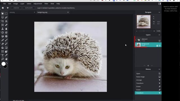Add a new layer with plus icon
Viewport: 180px width, 101px height.
(148, 66)
